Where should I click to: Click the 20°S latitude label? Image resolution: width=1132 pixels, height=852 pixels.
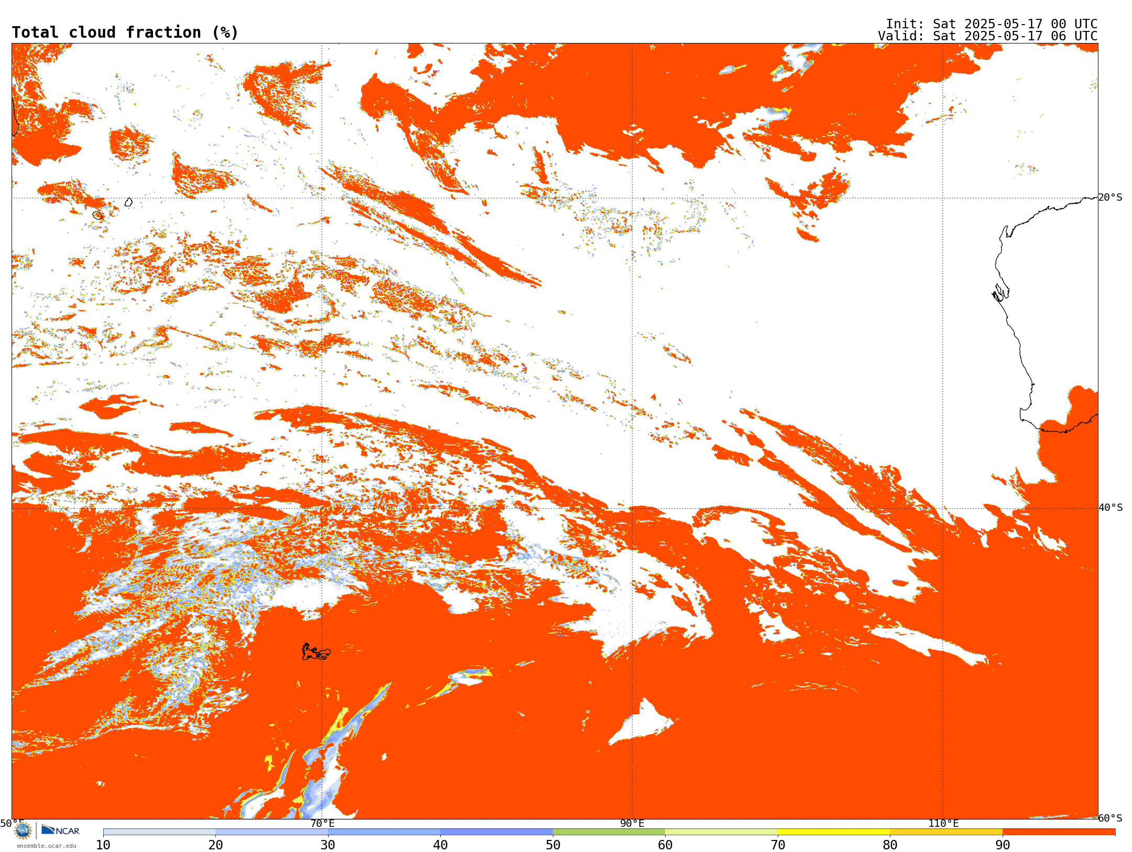(x=1111, y=198)
